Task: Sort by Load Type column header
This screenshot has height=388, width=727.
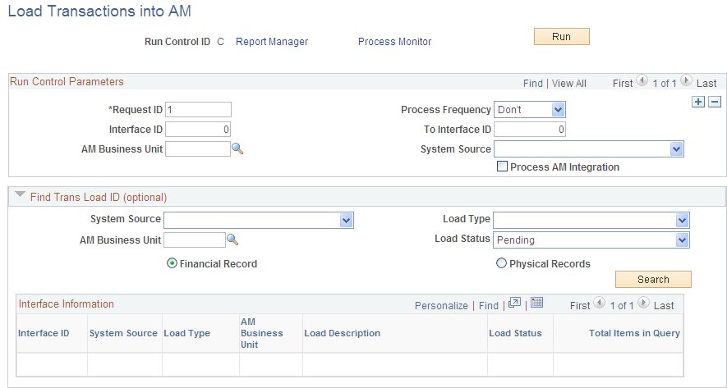Action: point(186,333)
